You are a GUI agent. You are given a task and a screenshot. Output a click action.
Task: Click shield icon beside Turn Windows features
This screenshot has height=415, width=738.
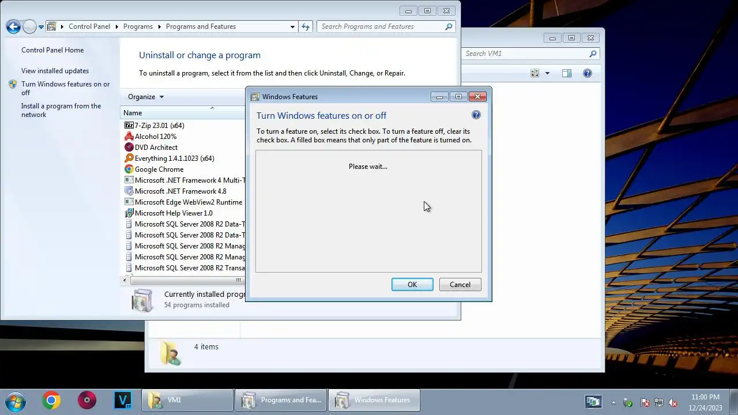coord(13,84)
